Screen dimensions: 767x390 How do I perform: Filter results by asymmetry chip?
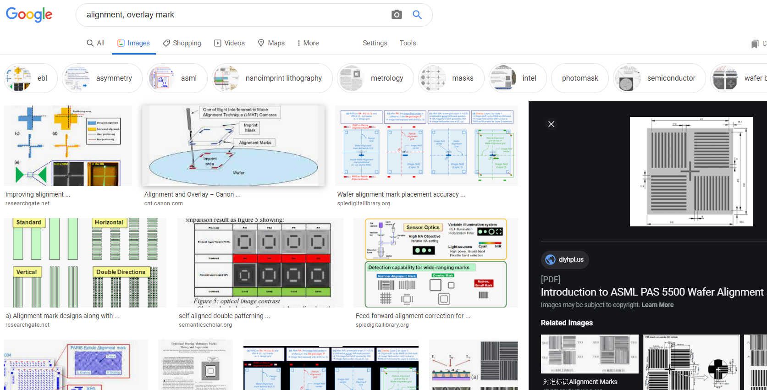pos(102,78)
